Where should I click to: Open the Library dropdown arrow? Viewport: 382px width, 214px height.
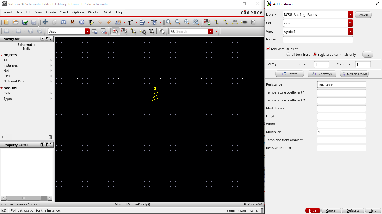351,15
